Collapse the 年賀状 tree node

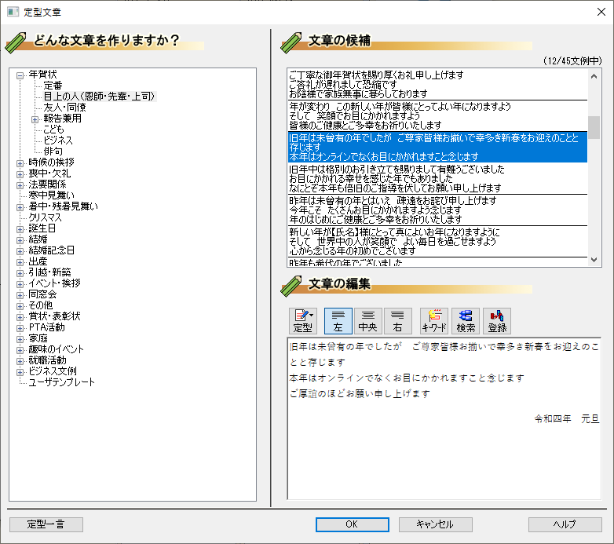[x=20, y=75]
